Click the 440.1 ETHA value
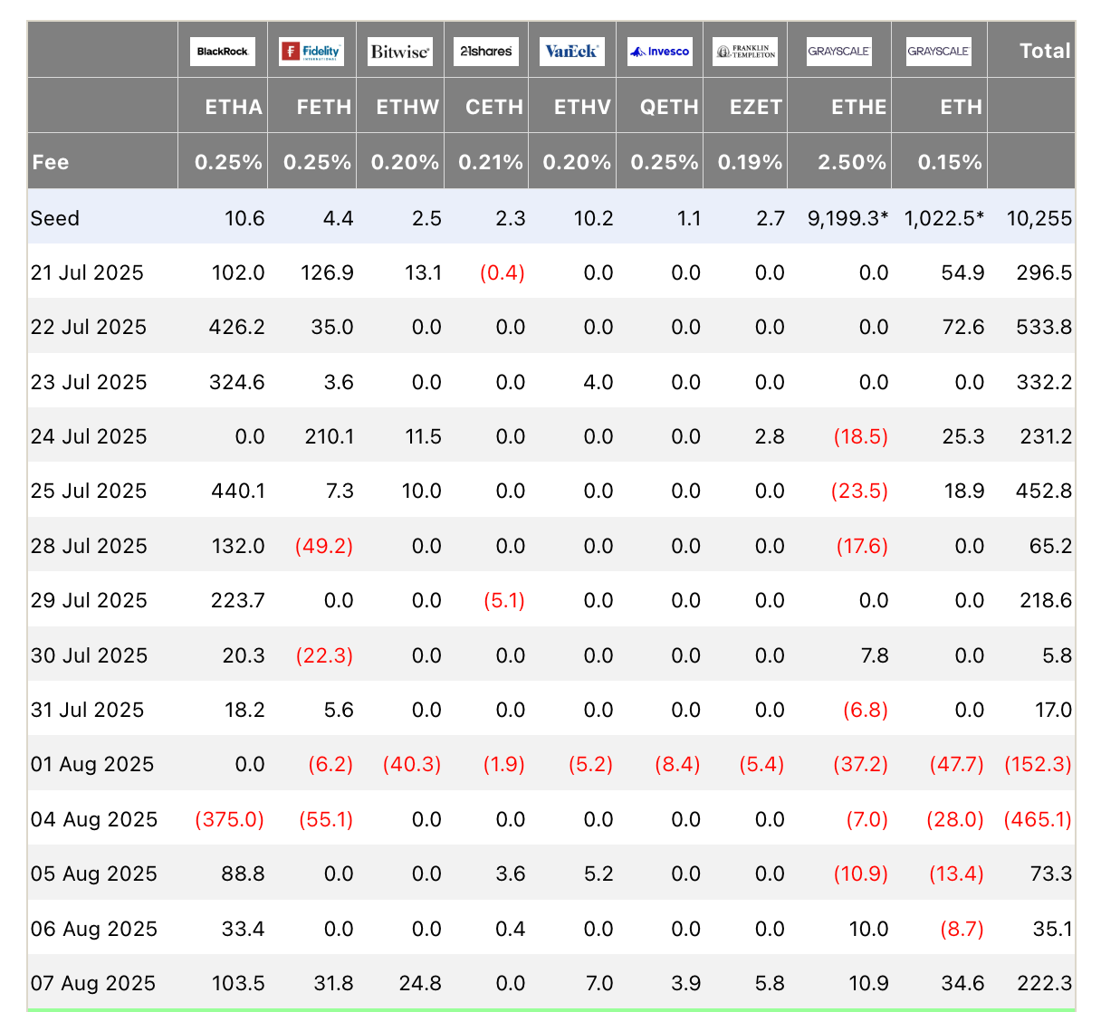Viewport: 1101px width, 1012px height. [x=236, y=491]
